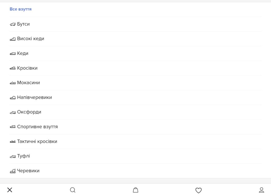Image resolution: width=271 pixels, height=196 pixels.
Task: Open the user profile icon
Action: click(x=261, y=190)
